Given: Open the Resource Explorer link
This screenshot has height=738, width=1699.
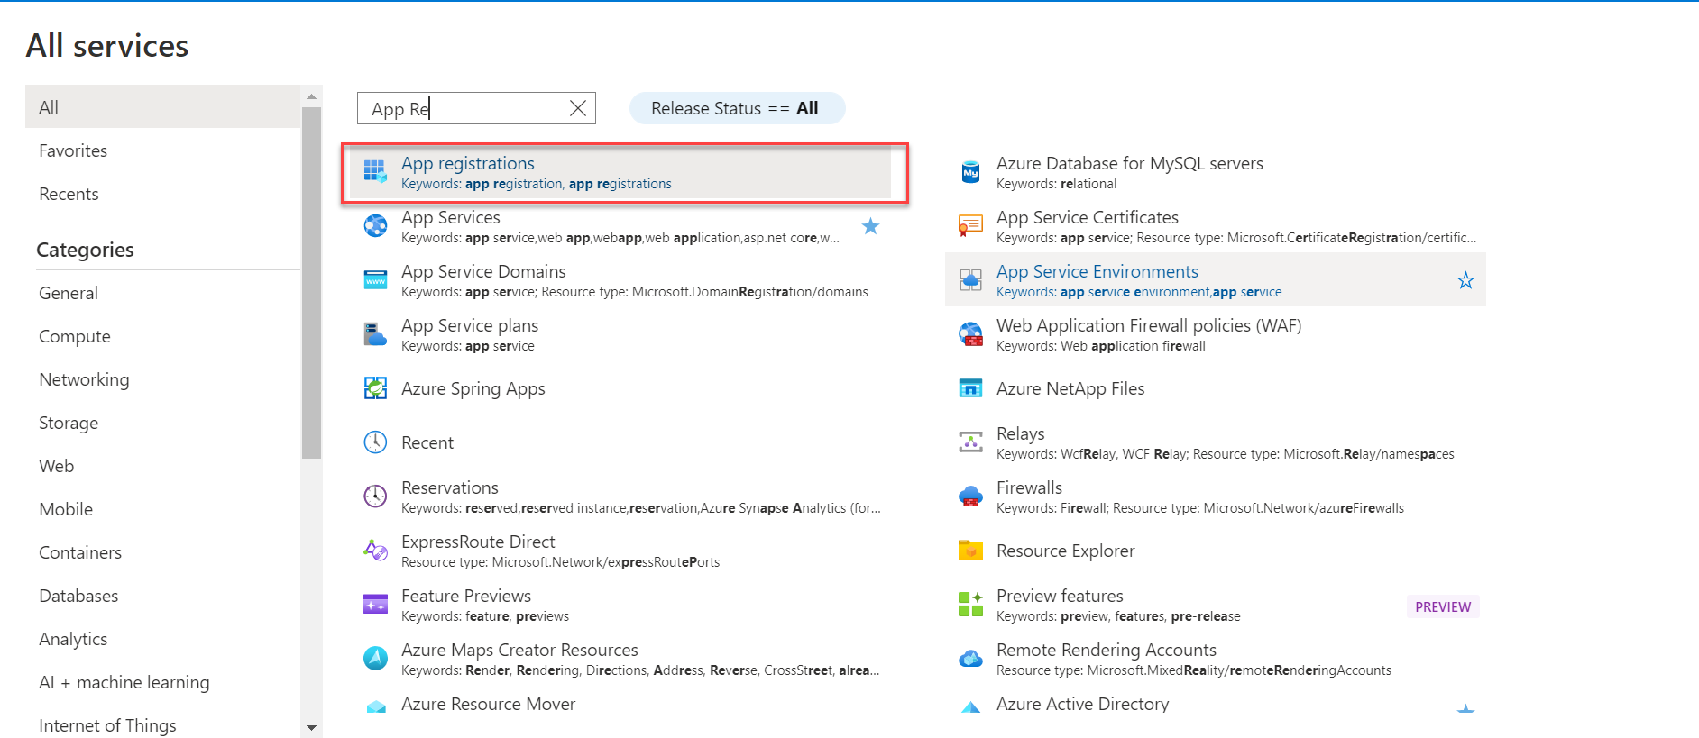Looking at the screenshot, I should (1066, 551).
